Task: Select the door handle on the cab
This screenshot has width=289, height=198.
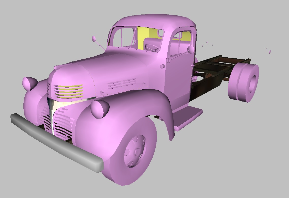Action: pos(192,66)
